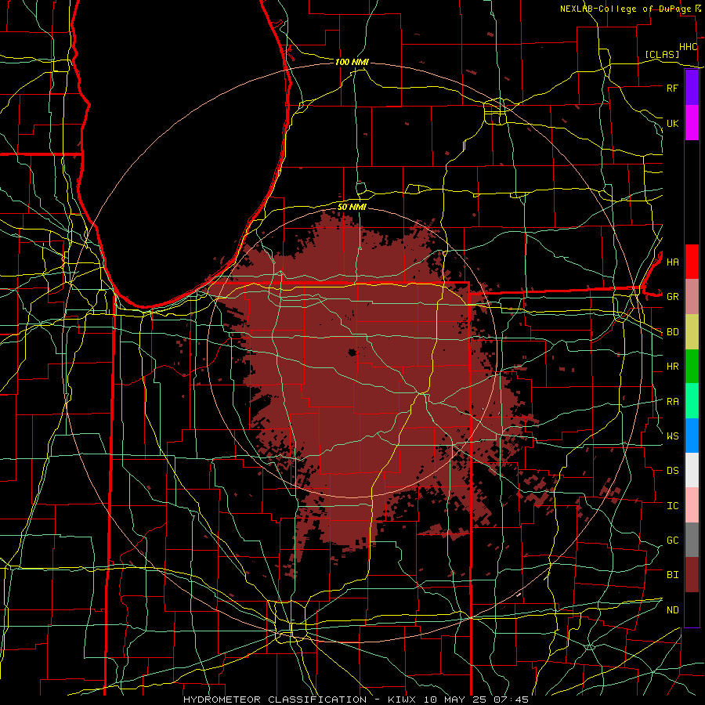
Task: Click the HYDROMETEOR CLASSIFICATION title text
Action: [275, 700]
